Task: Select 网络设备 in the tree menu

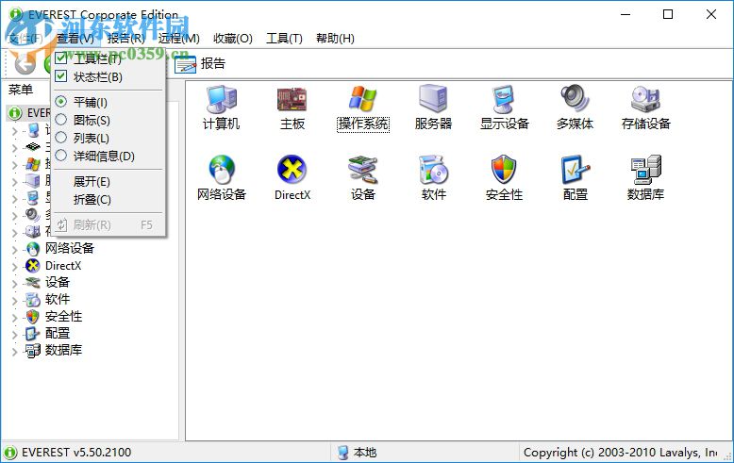Action: 70,248
